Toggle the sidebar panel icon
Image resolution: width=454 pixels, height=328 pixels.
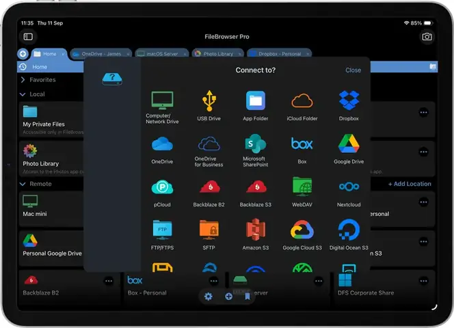pyautogui.click(x=28, y=36)
